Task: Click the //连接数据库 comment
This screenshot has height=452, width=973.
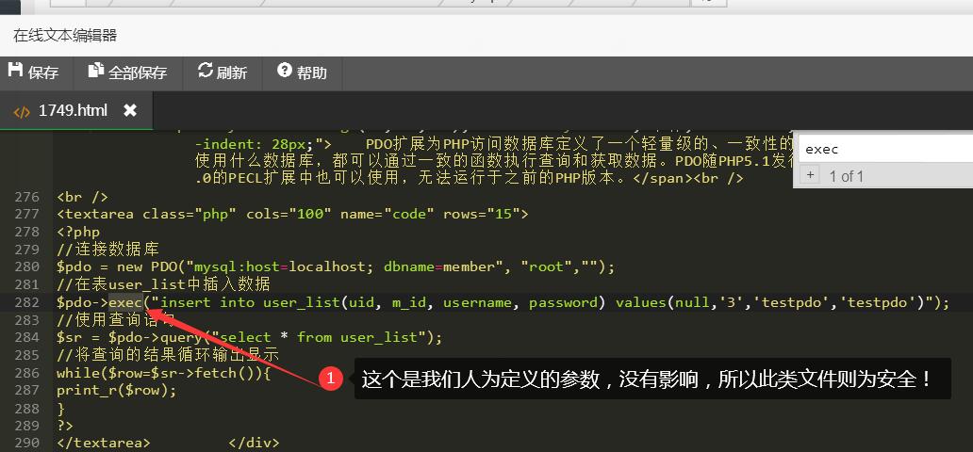Action: click(108, 250)
